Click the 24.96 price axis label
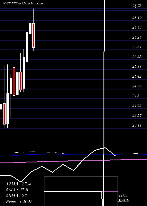This screenshot has height=206, width=147. [x=137, y=86]
